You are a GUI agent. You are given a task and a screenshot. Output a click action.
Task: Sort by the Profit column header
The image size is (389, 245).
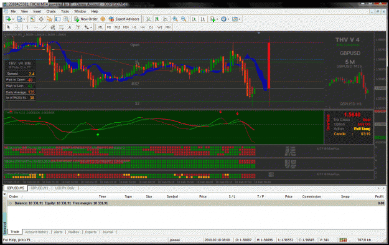tap(379, 196)
